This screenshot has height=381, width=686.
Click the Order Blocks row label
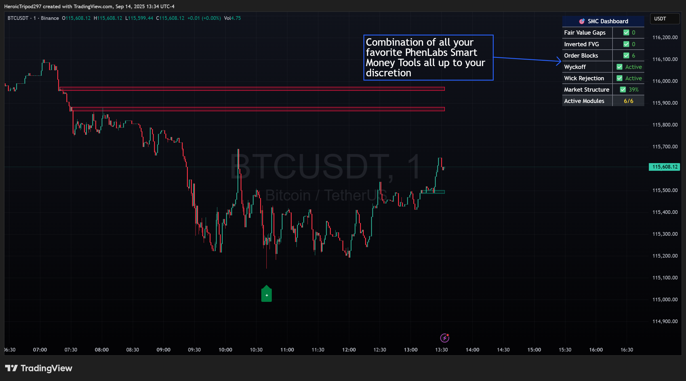coord(581,55)
